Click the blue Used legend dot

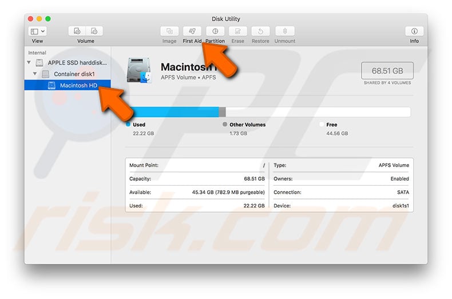point(128,124)
